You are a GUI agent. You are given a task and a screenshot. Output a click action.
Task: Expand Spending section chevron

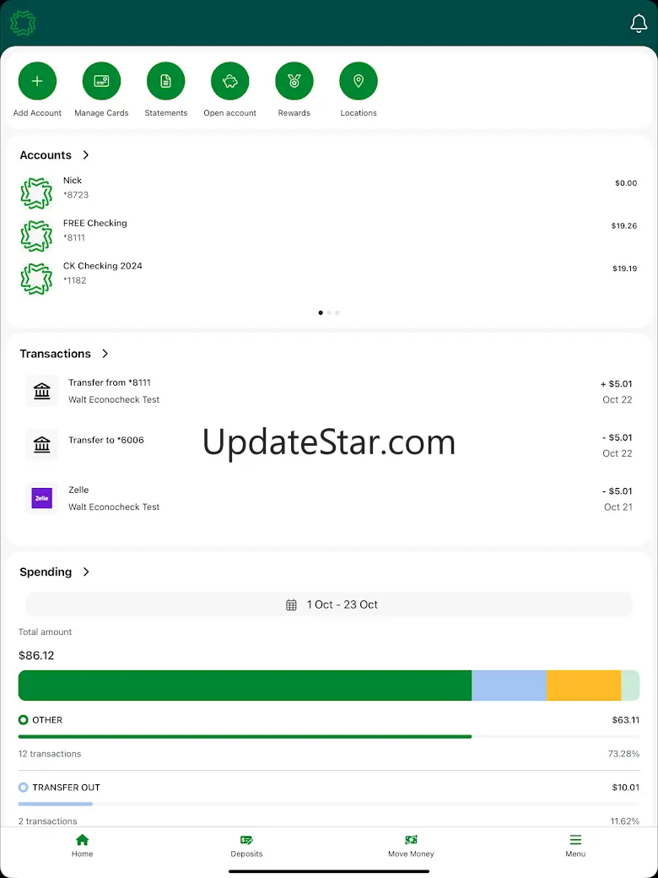click(x=85, y=572)
